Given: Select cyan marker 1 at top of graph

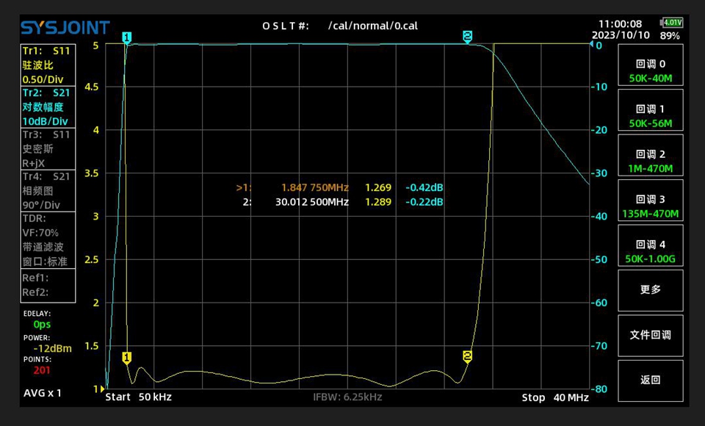Looking at the screenshot, I should click(126, 37).
